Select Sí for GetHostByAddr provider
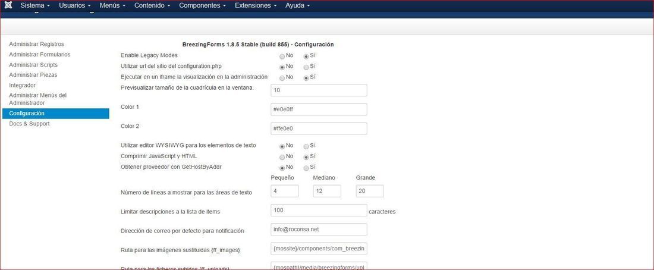This screenshot has width=654, height=270. pyautogui.click(x=306, y=168)
